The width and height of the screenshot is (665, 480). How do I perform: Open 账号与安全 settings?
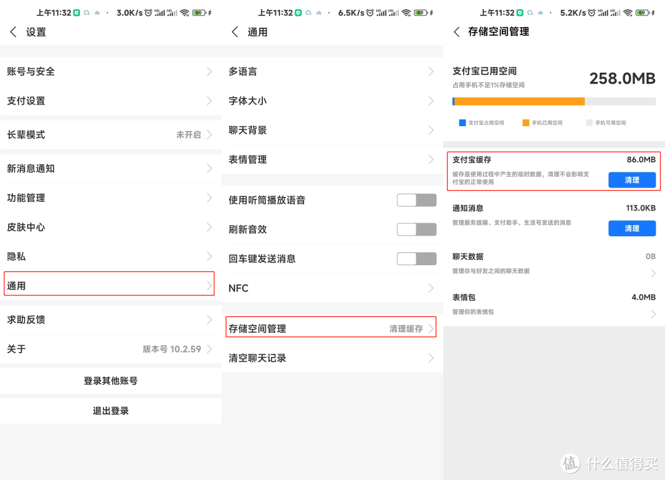(111, 71)
